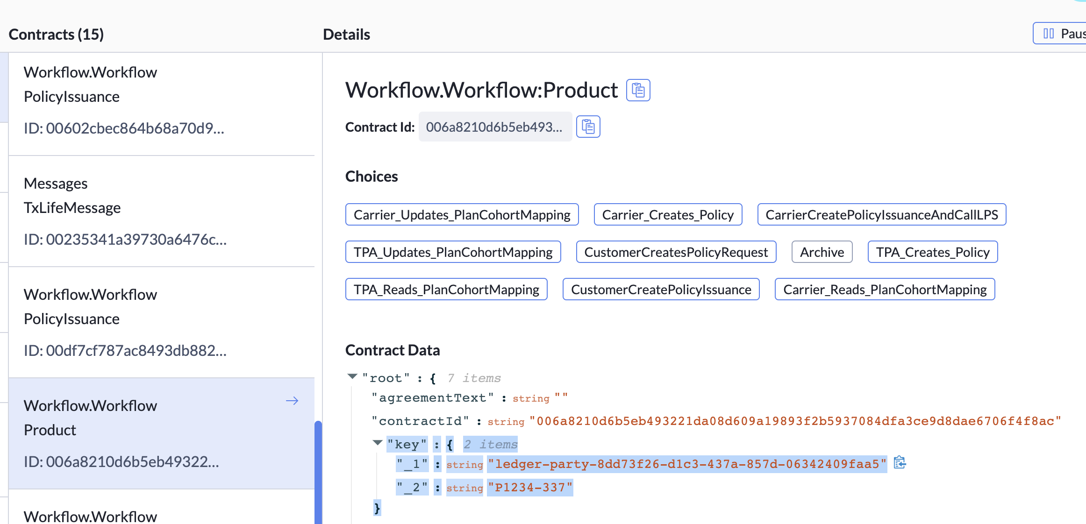Collapse the "root" JSON node
This screenshot has width=1086, height=524.
pyautogui.click(x=353, y=376)
